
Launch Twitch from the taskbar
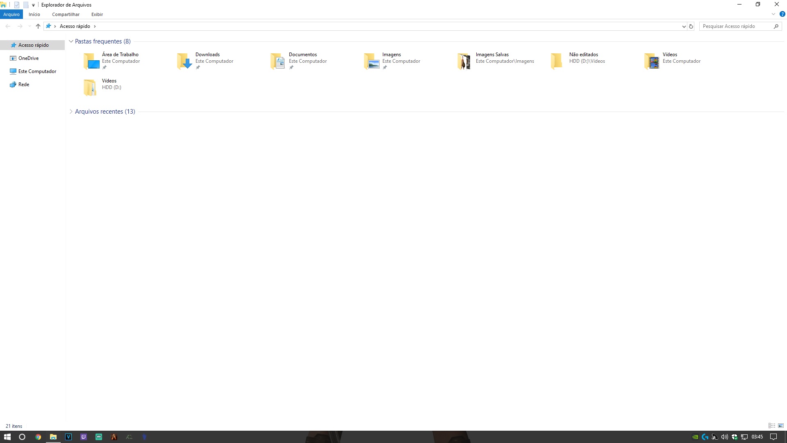pos(84,437)
